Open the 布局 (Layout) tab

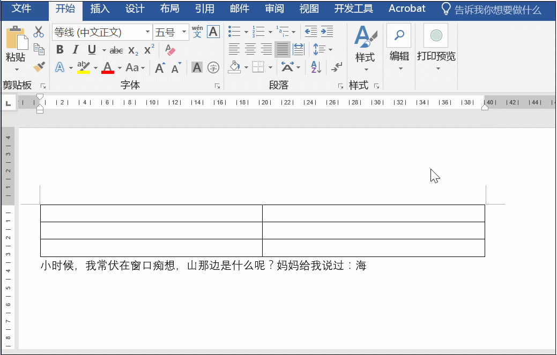pos(169,9)
